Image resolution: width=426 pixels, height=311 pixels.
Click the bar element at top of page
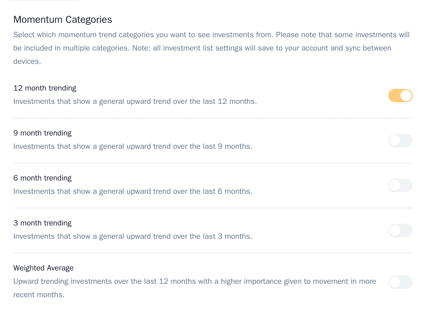pyautogui.click(x=44, y=1)
